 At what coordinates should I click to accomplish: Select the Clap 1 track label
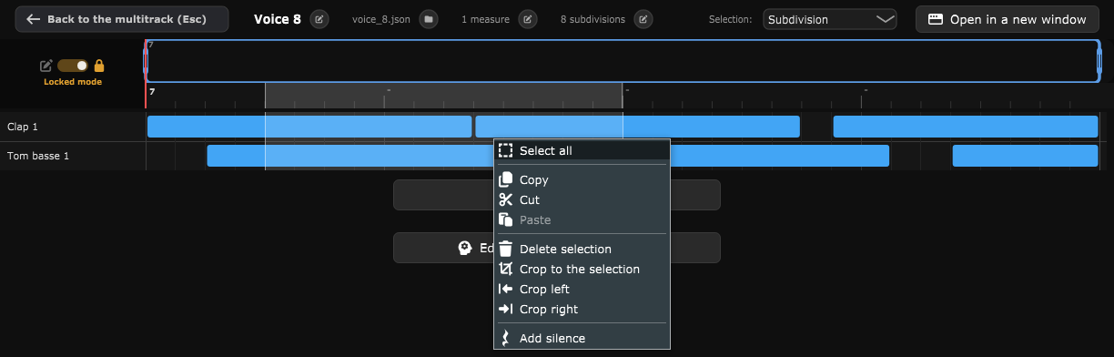click(23, 127)
